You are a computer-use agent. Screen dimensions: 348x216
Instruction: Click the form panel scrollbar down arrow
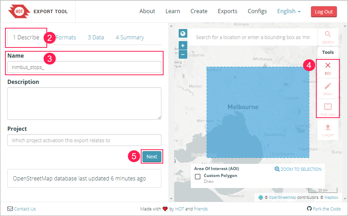pyautogui.click(x=171, y=199)
